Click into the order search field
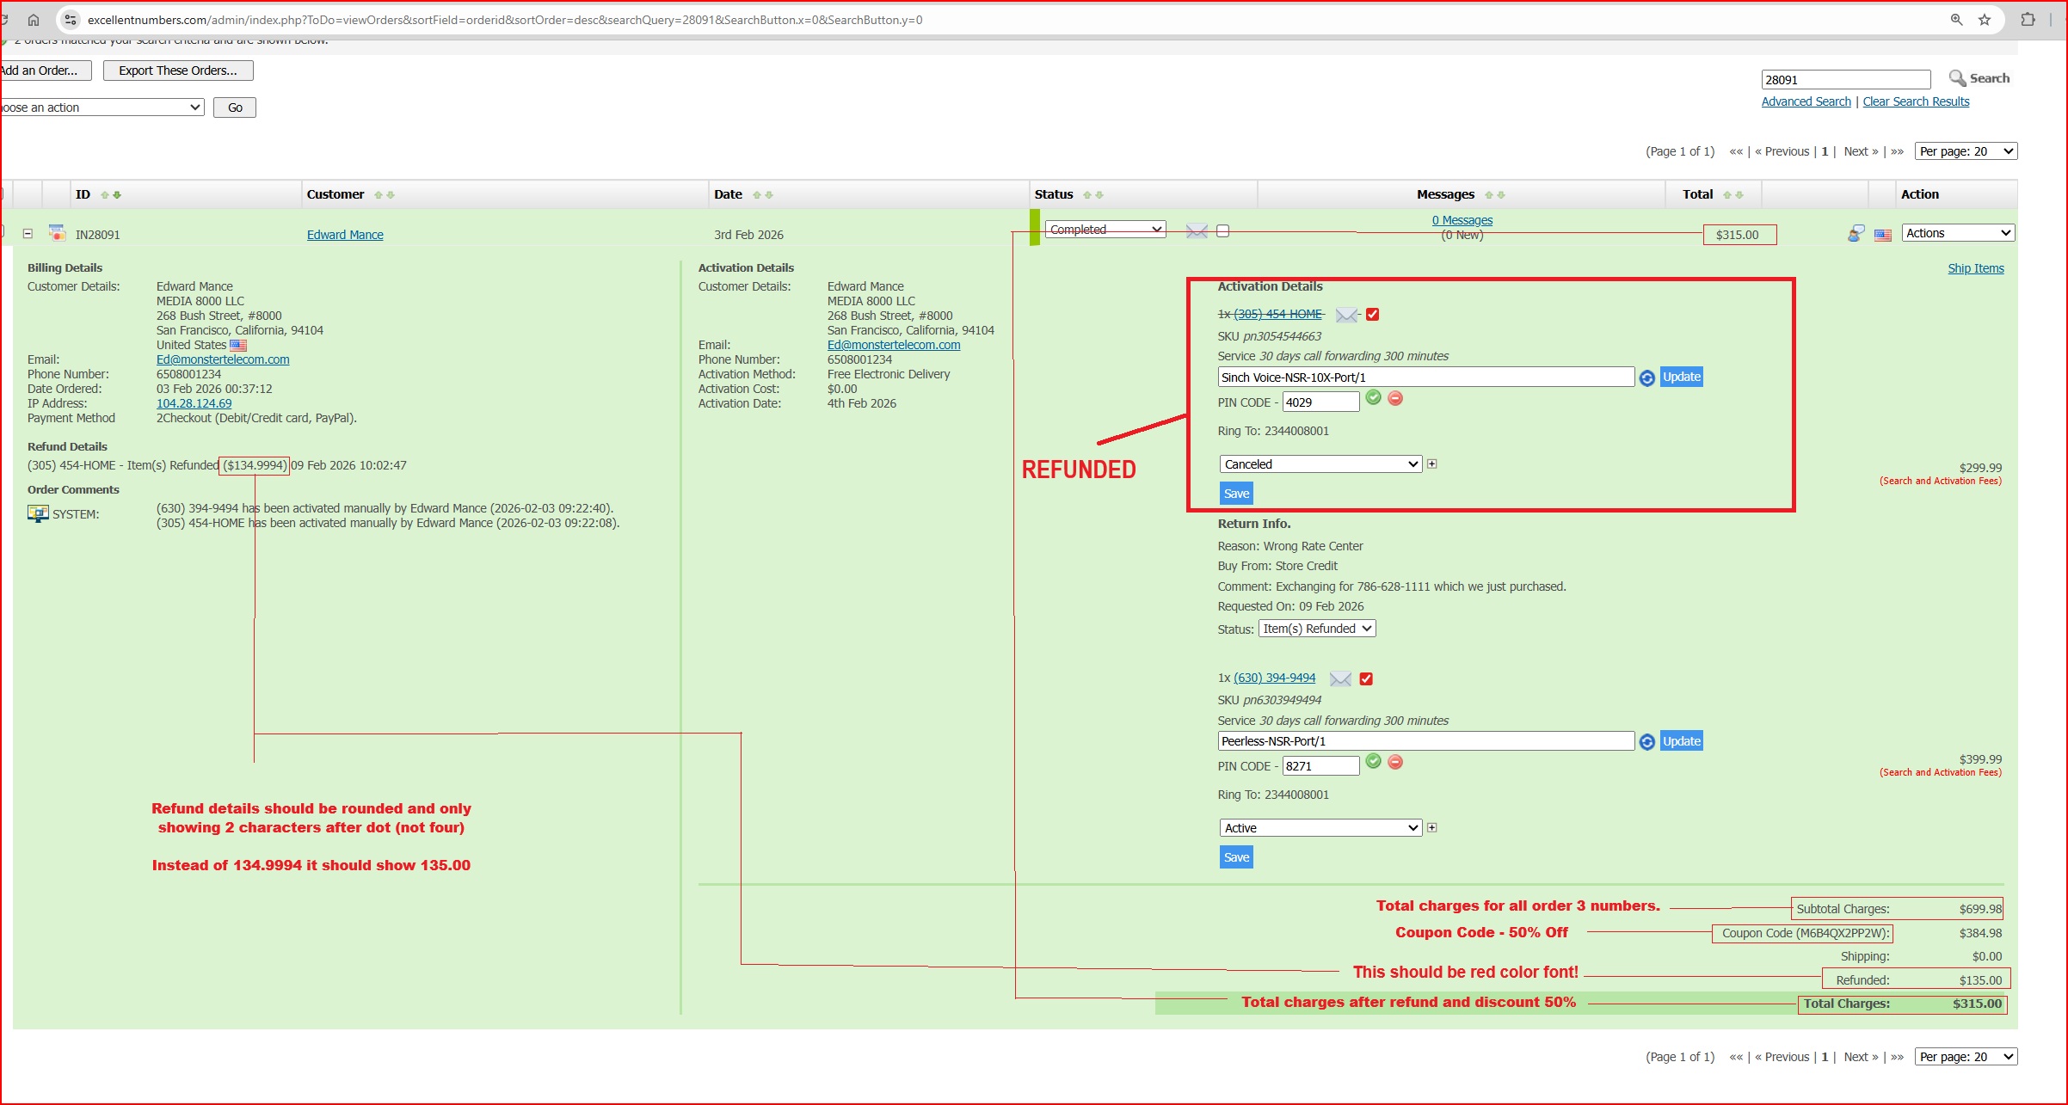The width and height of the screenshot is (2068, 1105). pos(1845,80)
